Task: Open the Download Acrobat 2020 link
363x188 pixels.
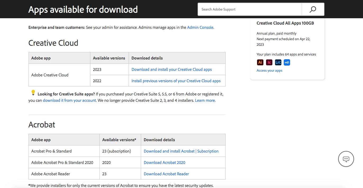Action: point(164,162)
